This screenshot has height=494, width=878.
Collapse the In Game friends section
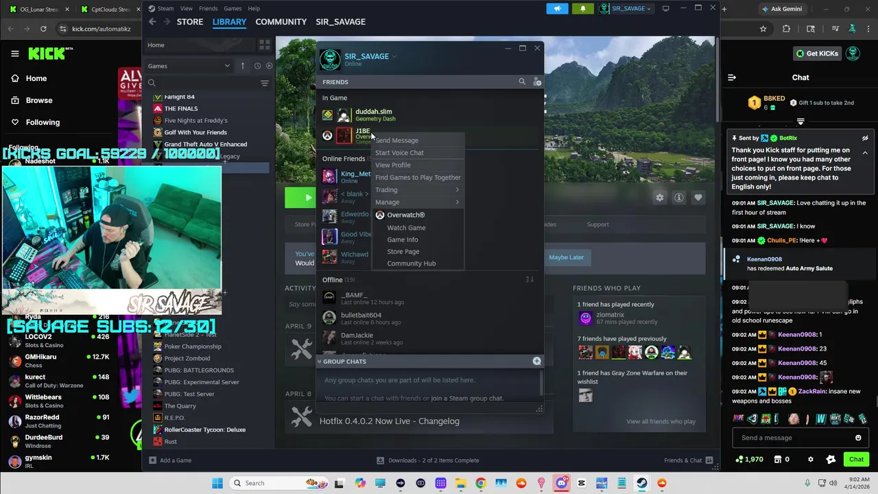tap(335, 97)
